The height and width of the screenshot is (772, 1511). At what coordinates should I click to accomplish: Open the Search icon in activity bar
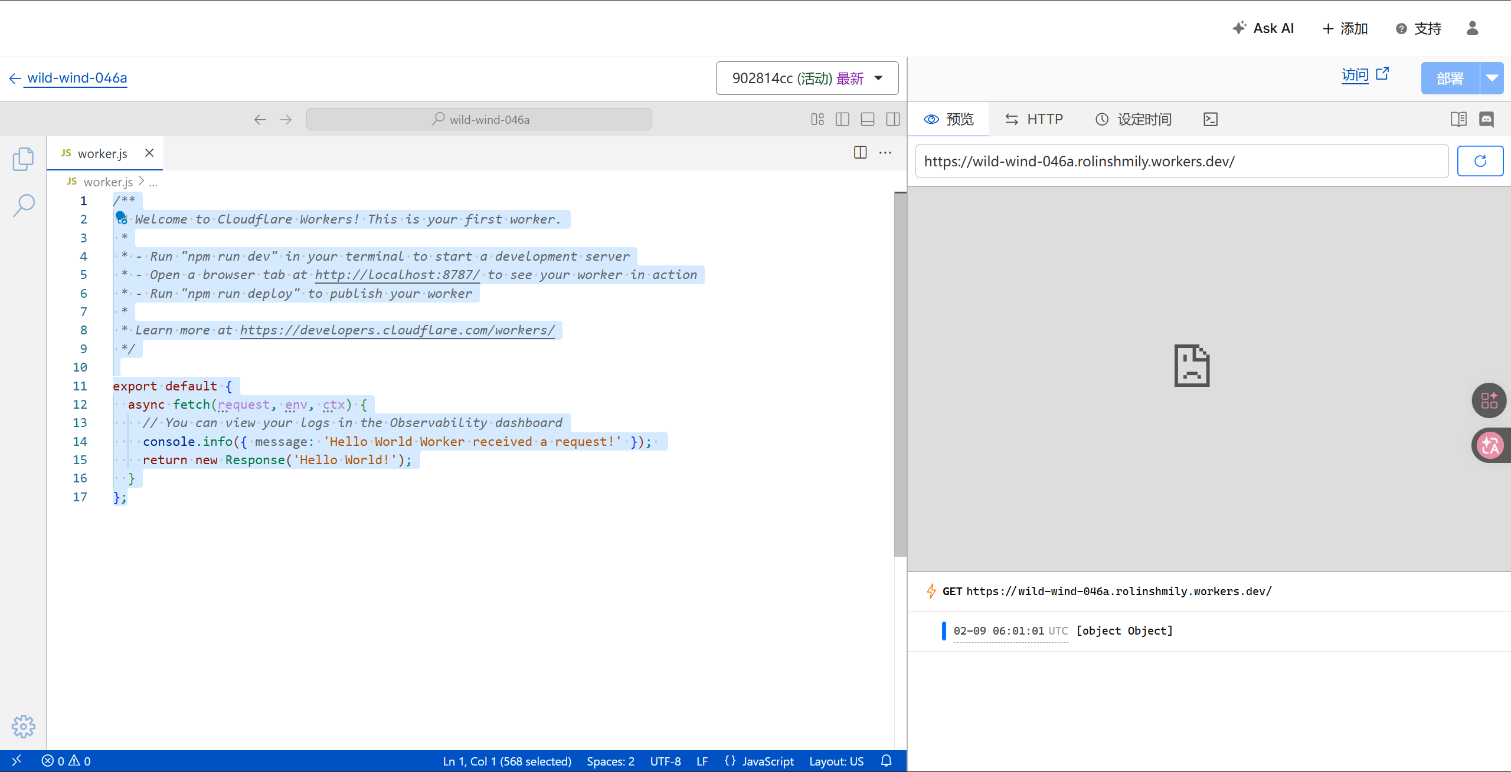[24, 206]
